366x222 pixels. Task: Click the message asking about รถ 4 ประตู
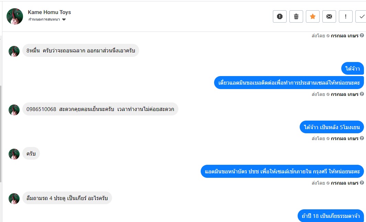(x=67, y=198)
